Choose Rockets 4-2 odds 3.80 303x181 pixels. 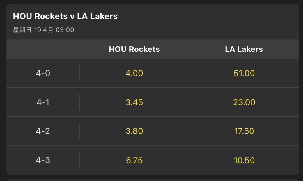[x=134, y=131]
